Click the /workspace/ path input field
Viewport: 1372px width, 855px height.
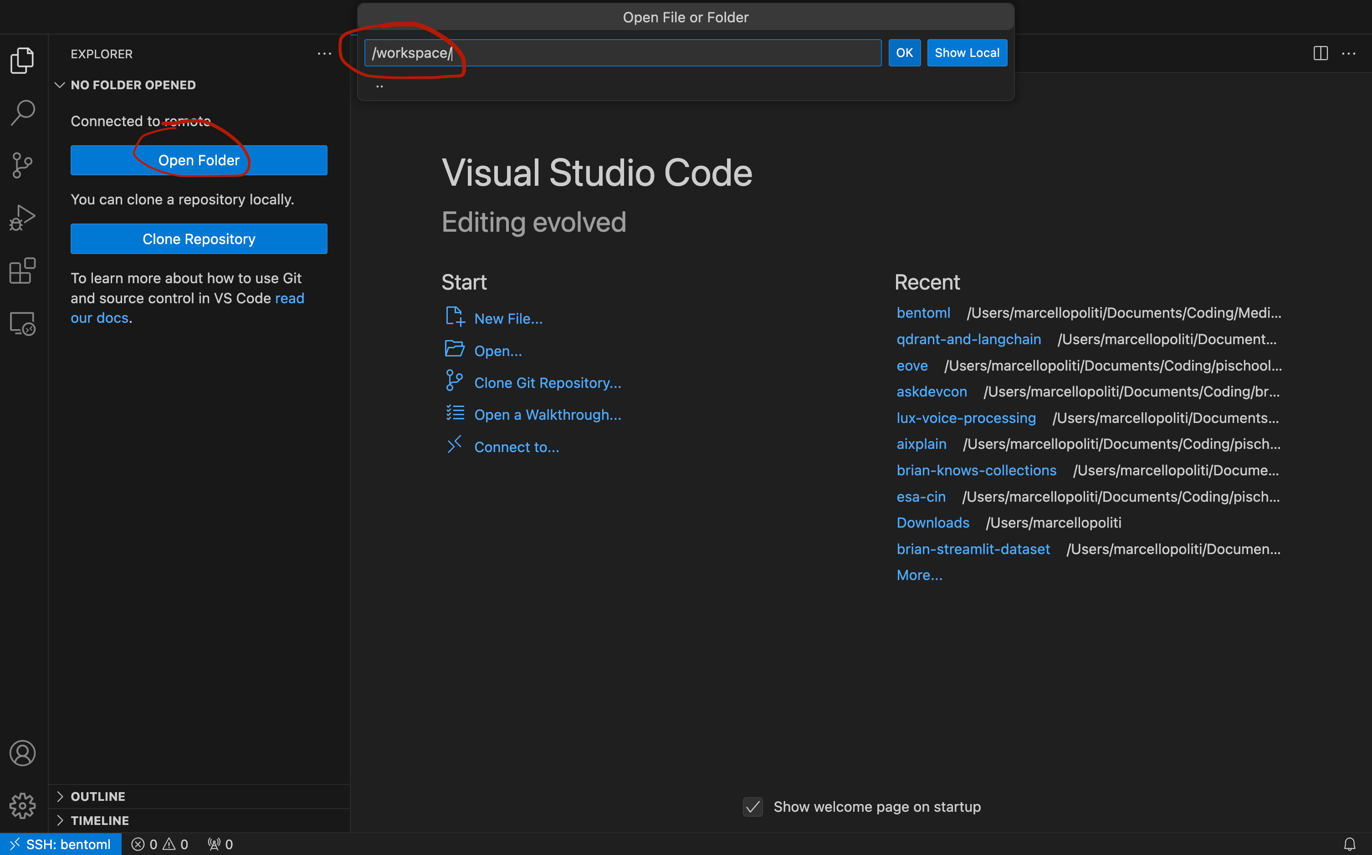click(622, 53)
